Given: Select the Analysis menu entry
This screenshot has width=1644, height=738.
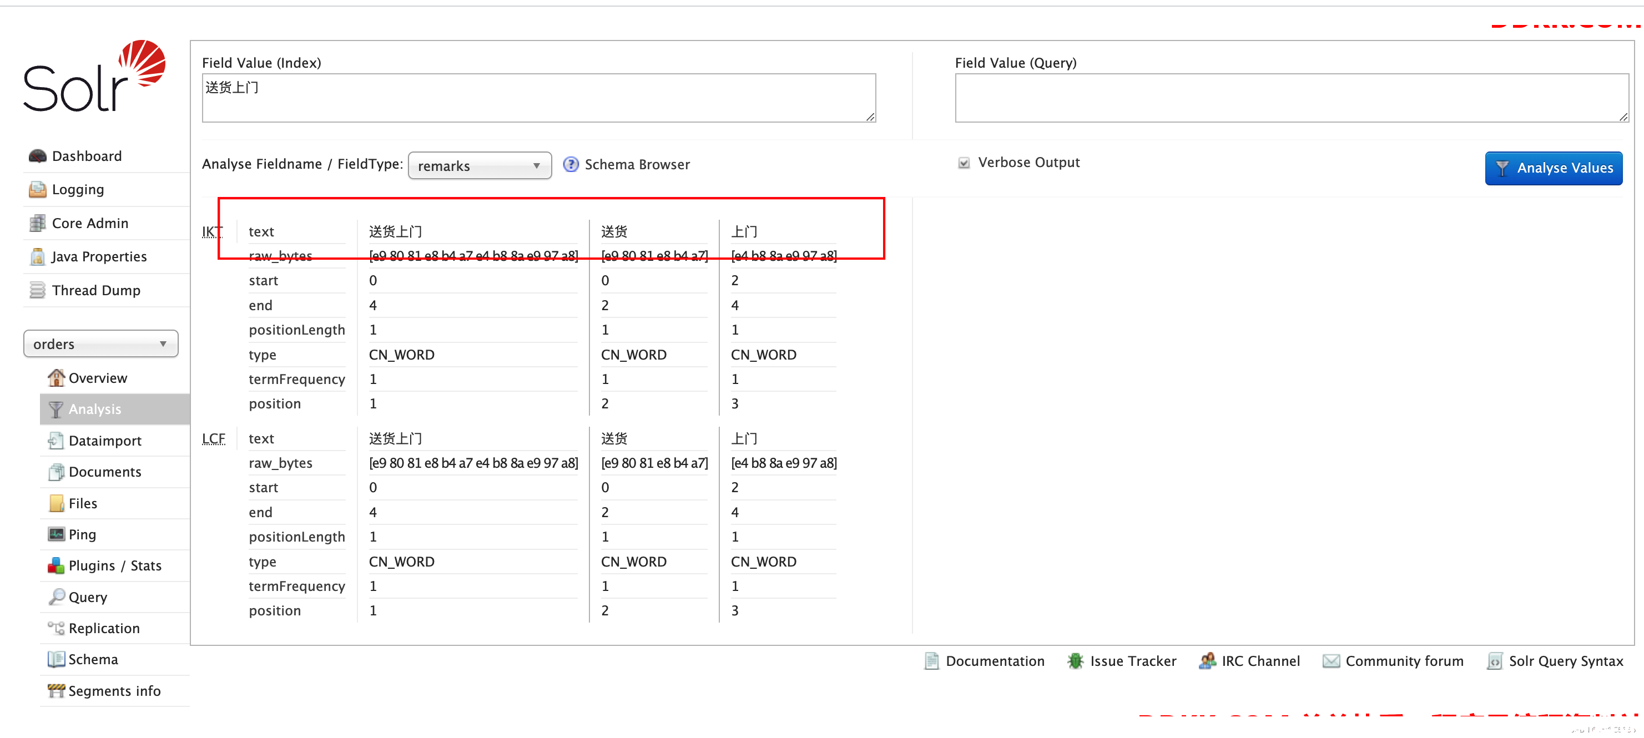Looking at the screenshot, I should tap(115, 409).
